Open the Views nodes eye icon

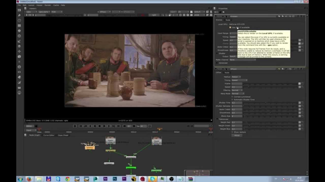point(19,72)
